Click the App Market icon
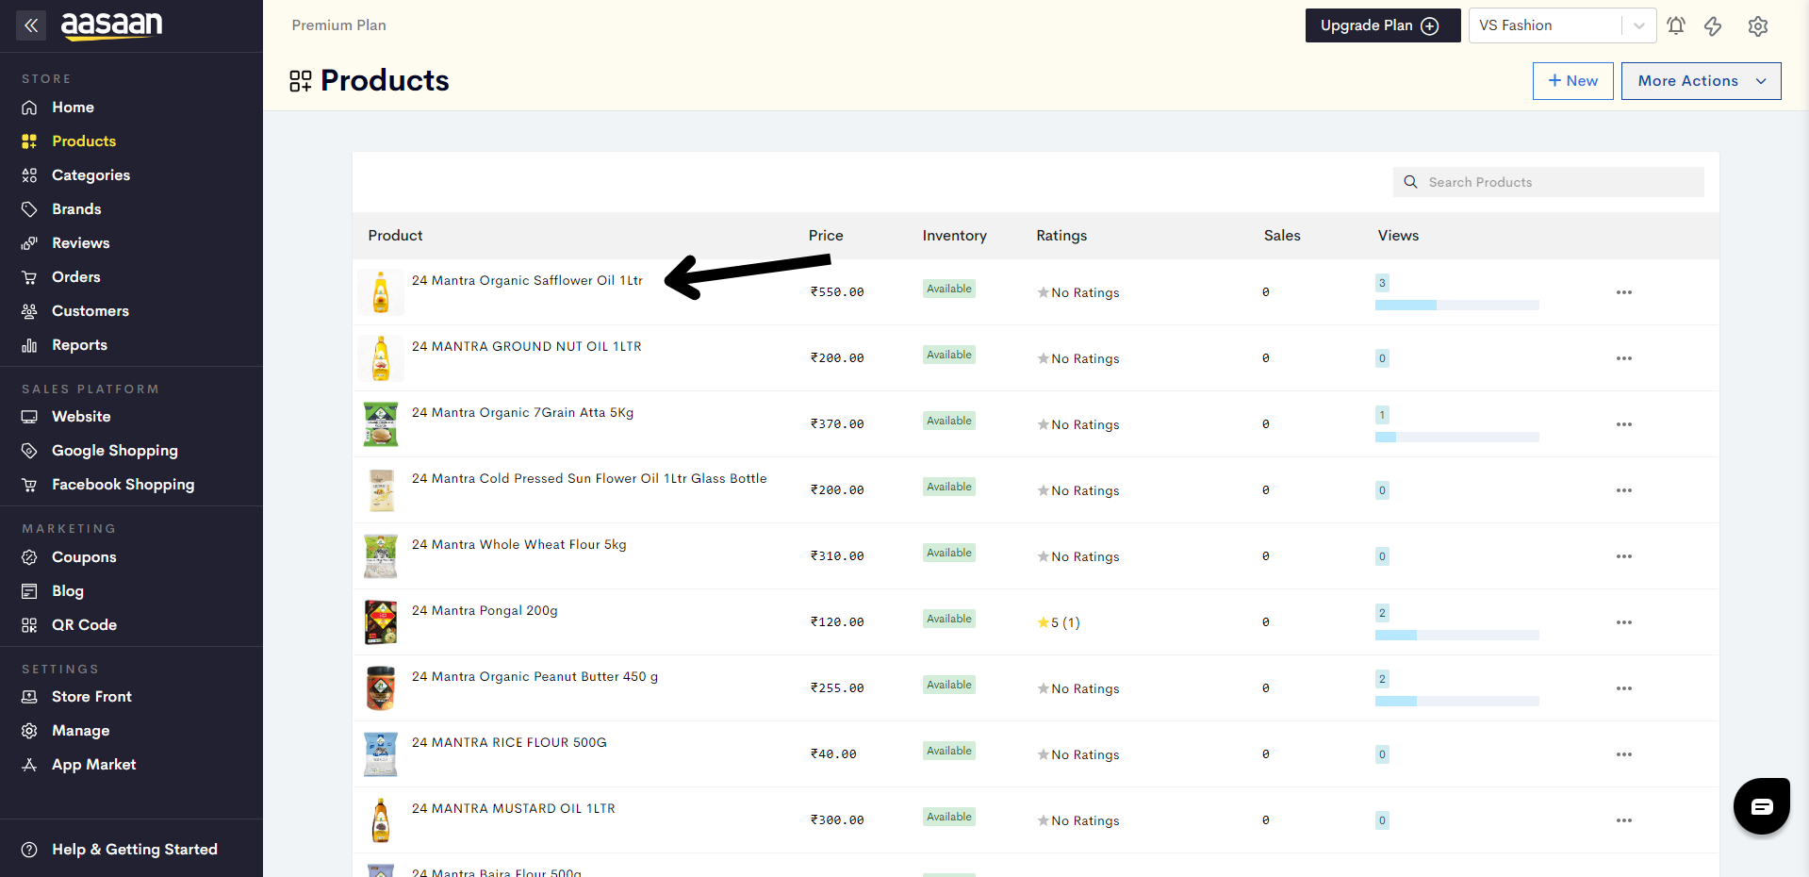 coord(29,765)
